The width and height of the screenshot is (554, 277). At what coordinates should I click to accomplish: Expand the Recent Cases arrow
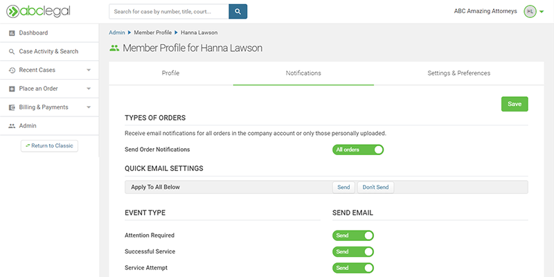coord(89,71)
